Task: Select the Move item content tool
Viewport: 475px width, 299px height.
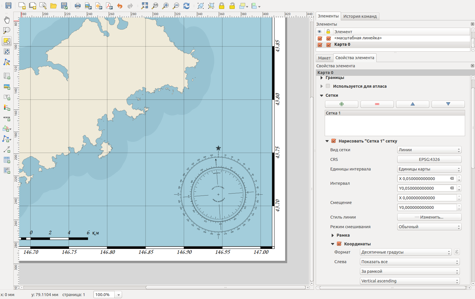Action: click(7, 52)
